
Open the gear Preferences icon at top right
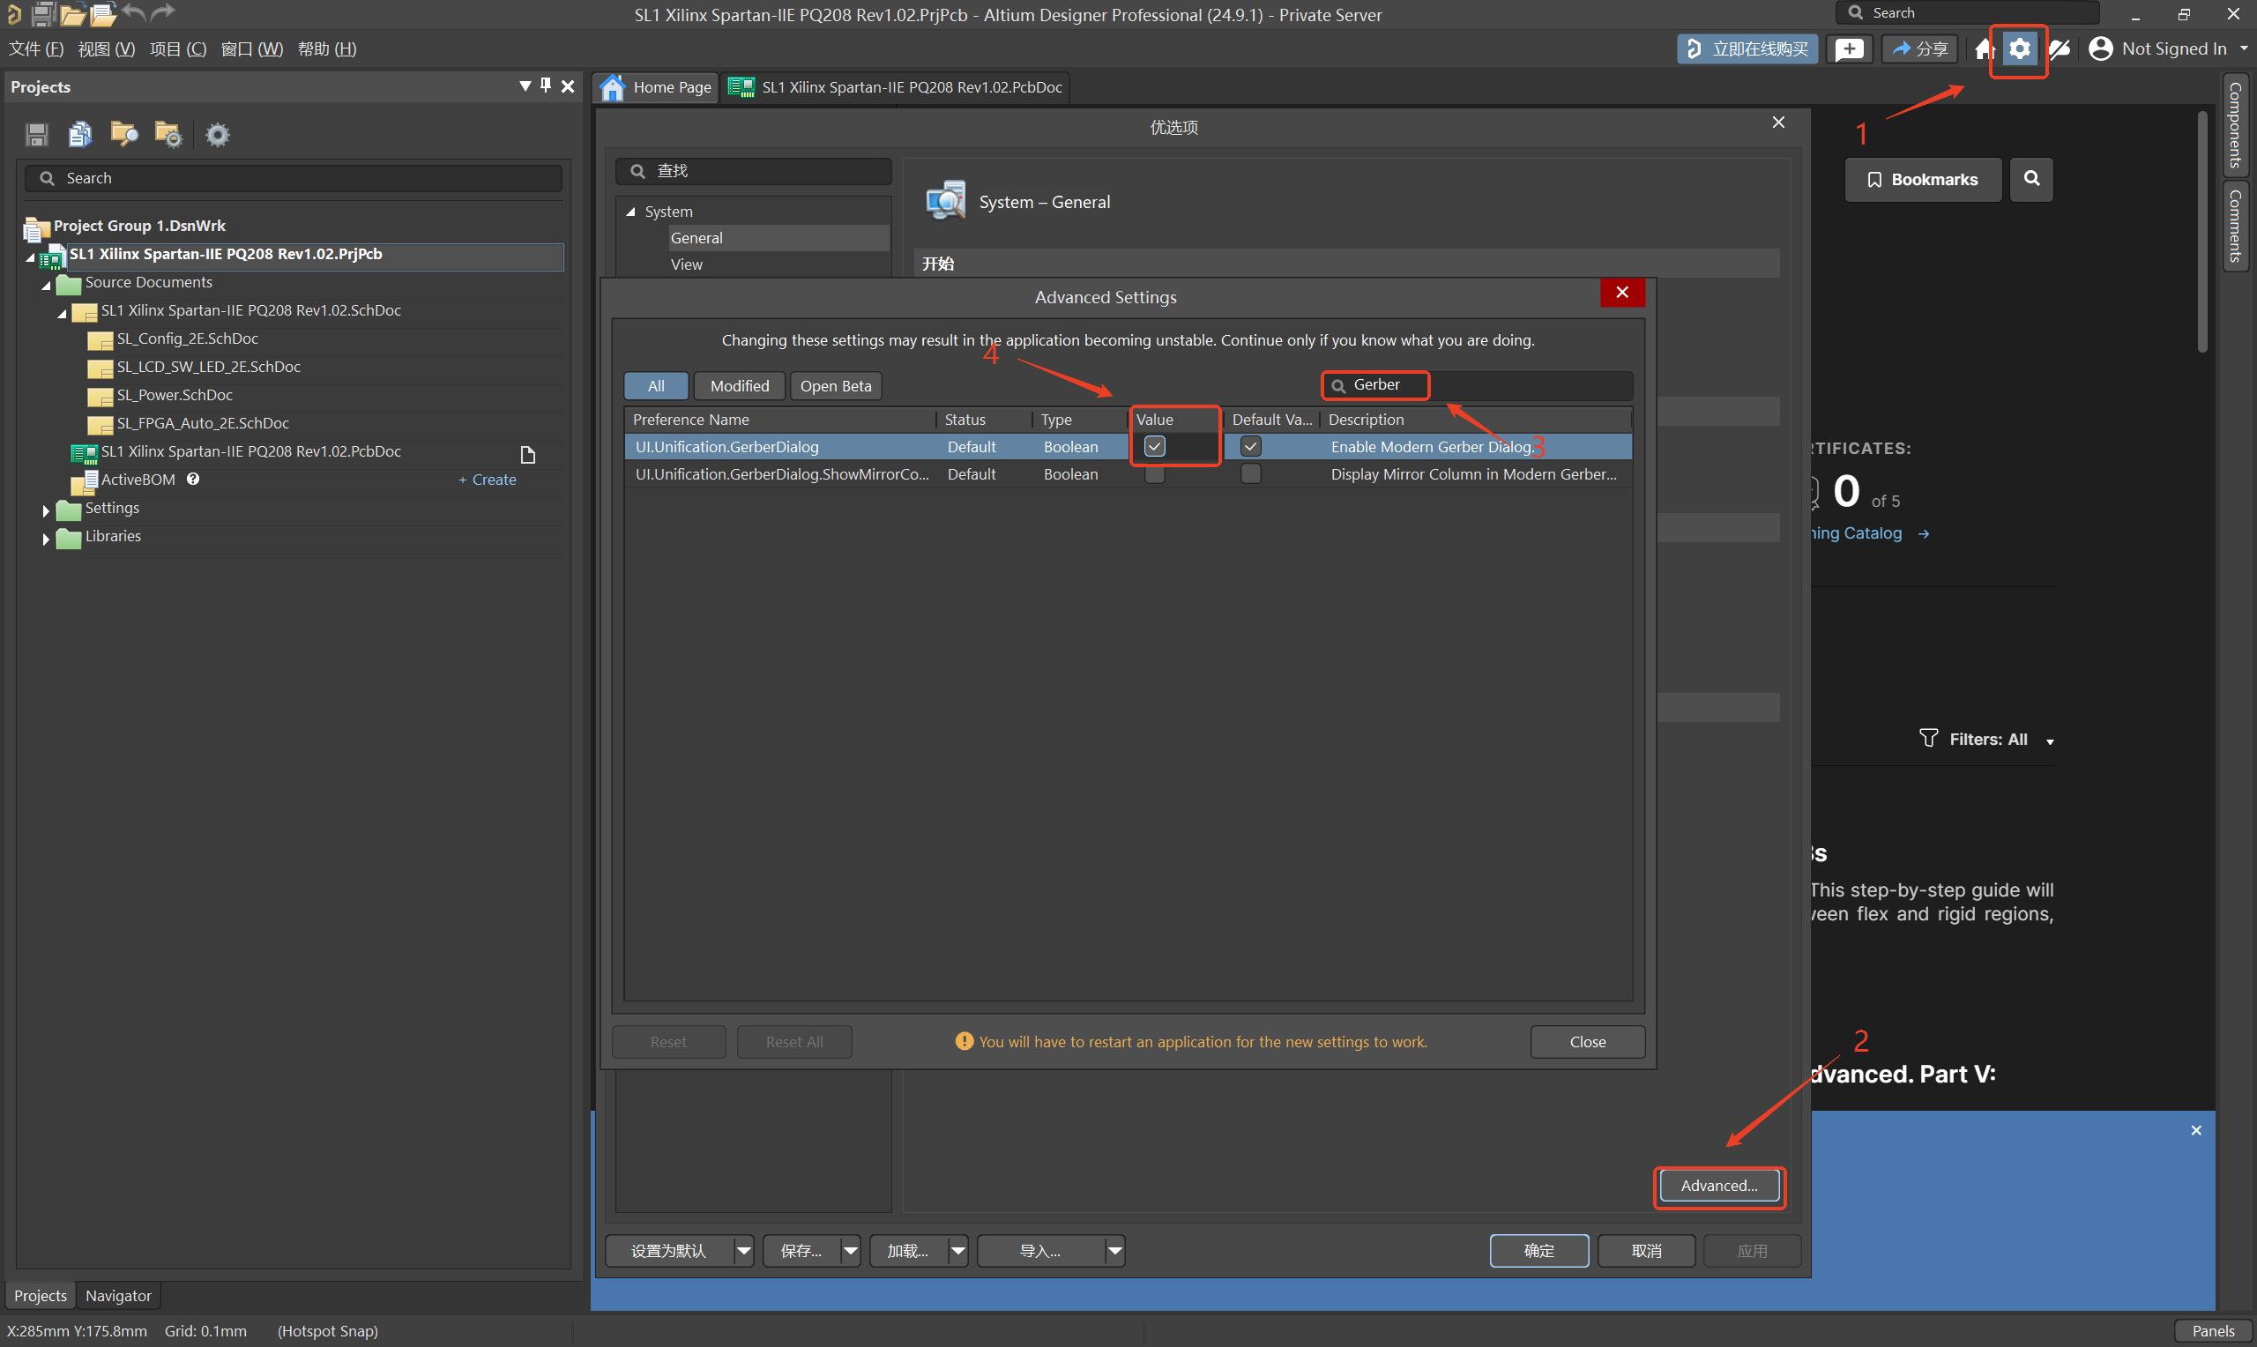(2019, 49)
